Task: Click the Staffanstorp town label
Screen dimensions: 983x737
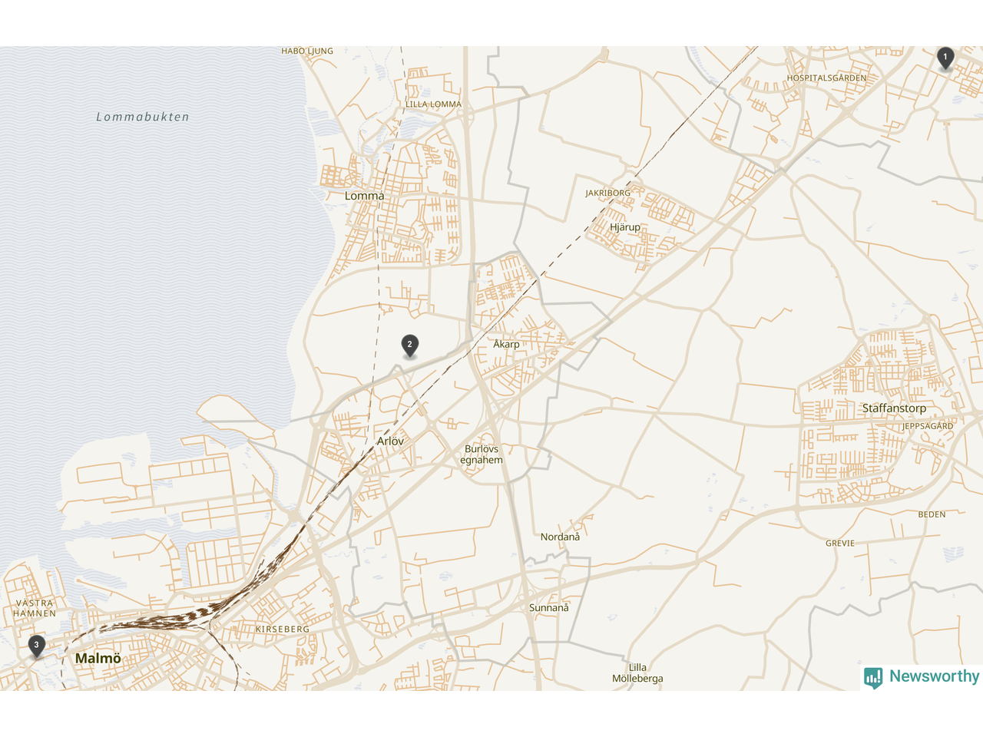Action: point(894,408)
